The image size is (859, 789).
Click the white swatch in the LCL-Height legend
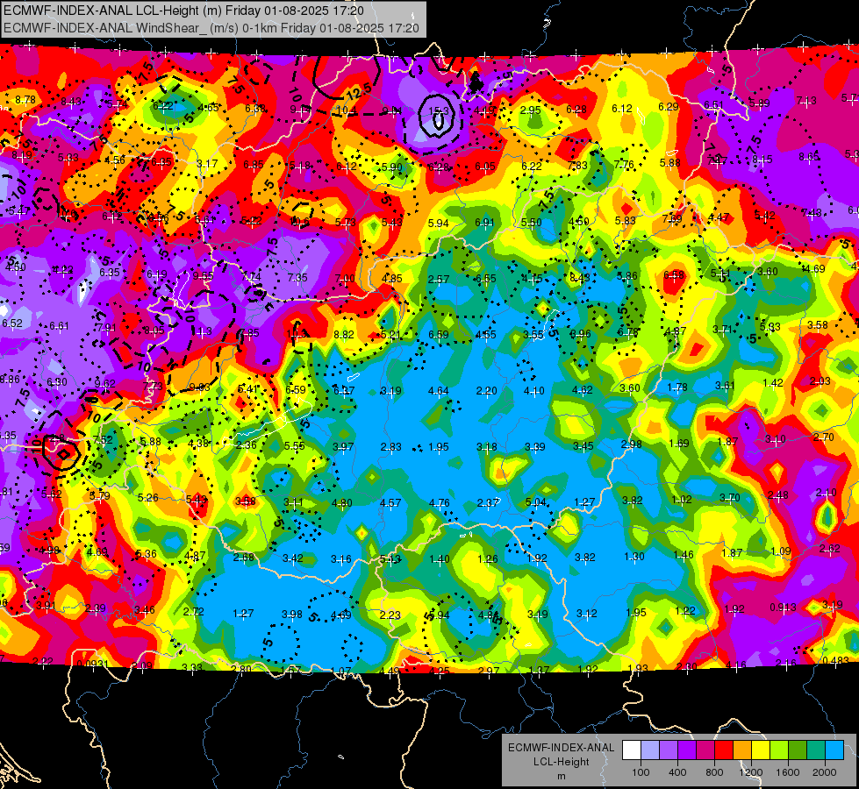[x=632, y=750]
